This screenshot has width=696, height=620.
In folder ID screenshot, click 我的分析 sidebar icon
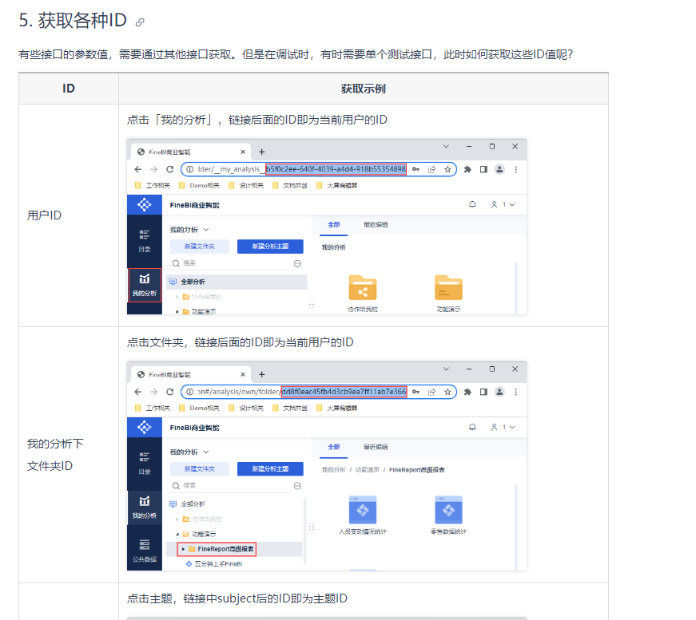coord(145,507)
